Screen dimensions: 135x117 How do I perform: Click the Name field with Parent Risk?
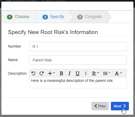pos(78,60)
